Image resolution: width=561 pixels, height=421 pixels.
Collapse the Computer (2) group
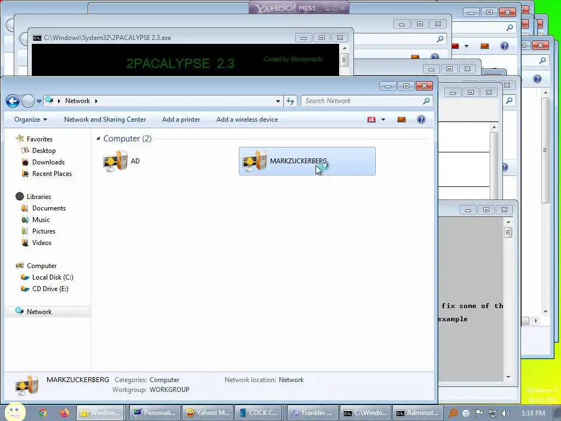[98, 139]
